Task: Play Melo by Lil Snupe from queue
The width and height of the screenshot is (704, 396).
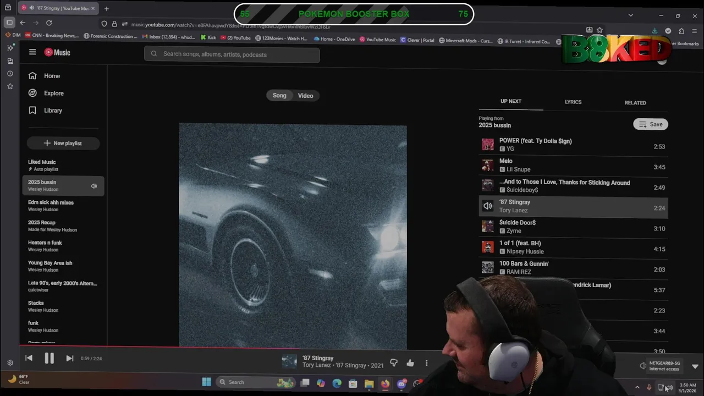Action: click(x=573, y=166)
